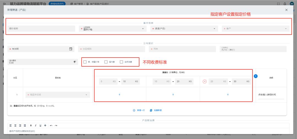Click the 分区规则 field

tap(112, 49)
